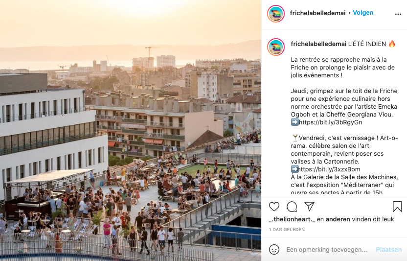View the _.thelionheart._ profile

point(292,219)
